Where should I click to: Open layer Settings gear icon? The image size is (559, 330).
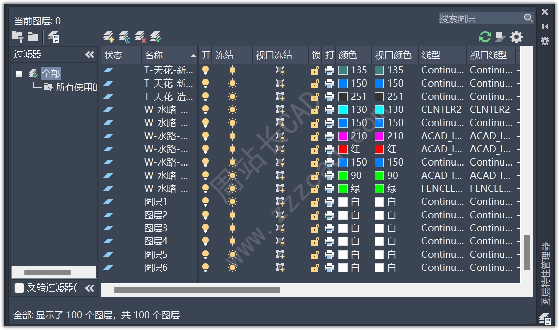click(516, 37)
